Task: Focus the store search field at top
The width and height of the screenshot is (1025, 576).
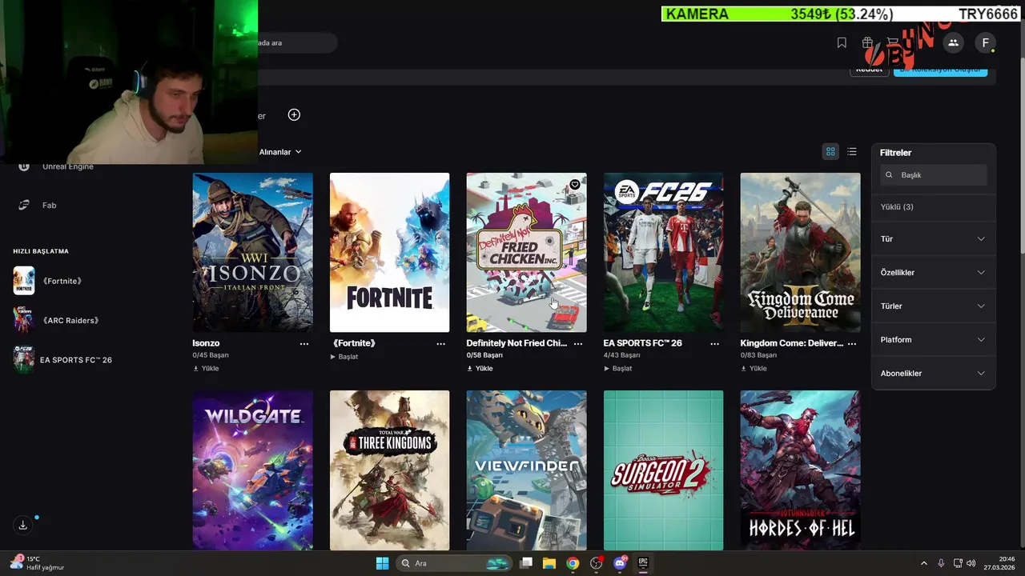Action: pyautogui.click(x=296, y=43)
